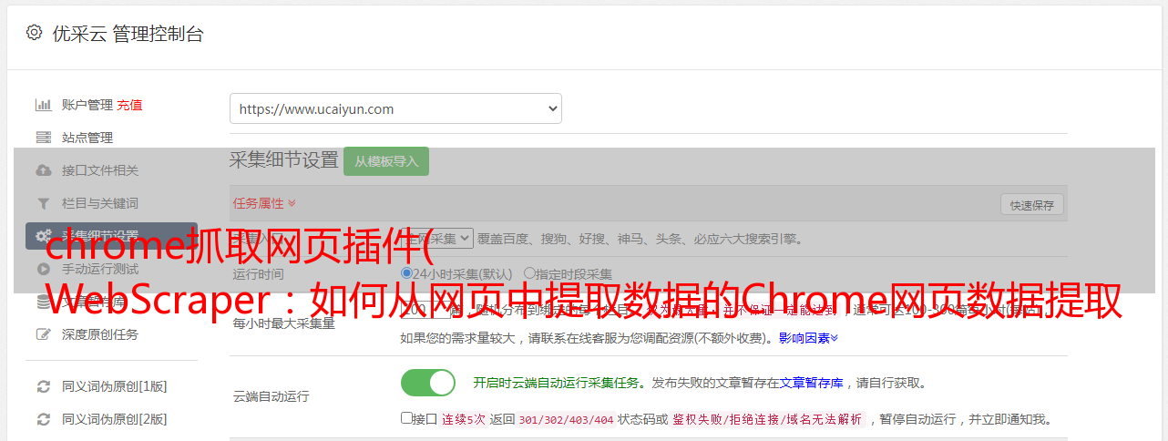Check the 接口 连续5次 checkbox
Screen dimensions: 1168x441
tap(406, 419)
